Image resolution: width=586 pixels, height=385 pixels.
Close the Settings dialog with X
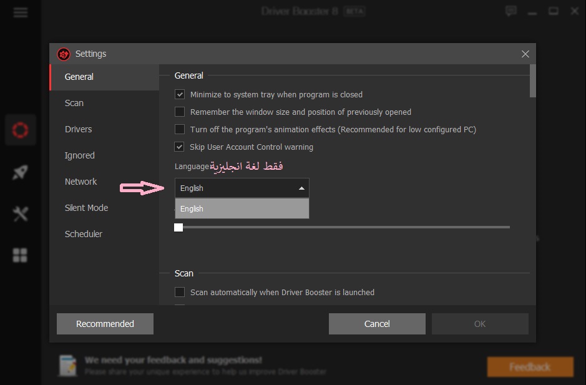click(x=525, y=54)
